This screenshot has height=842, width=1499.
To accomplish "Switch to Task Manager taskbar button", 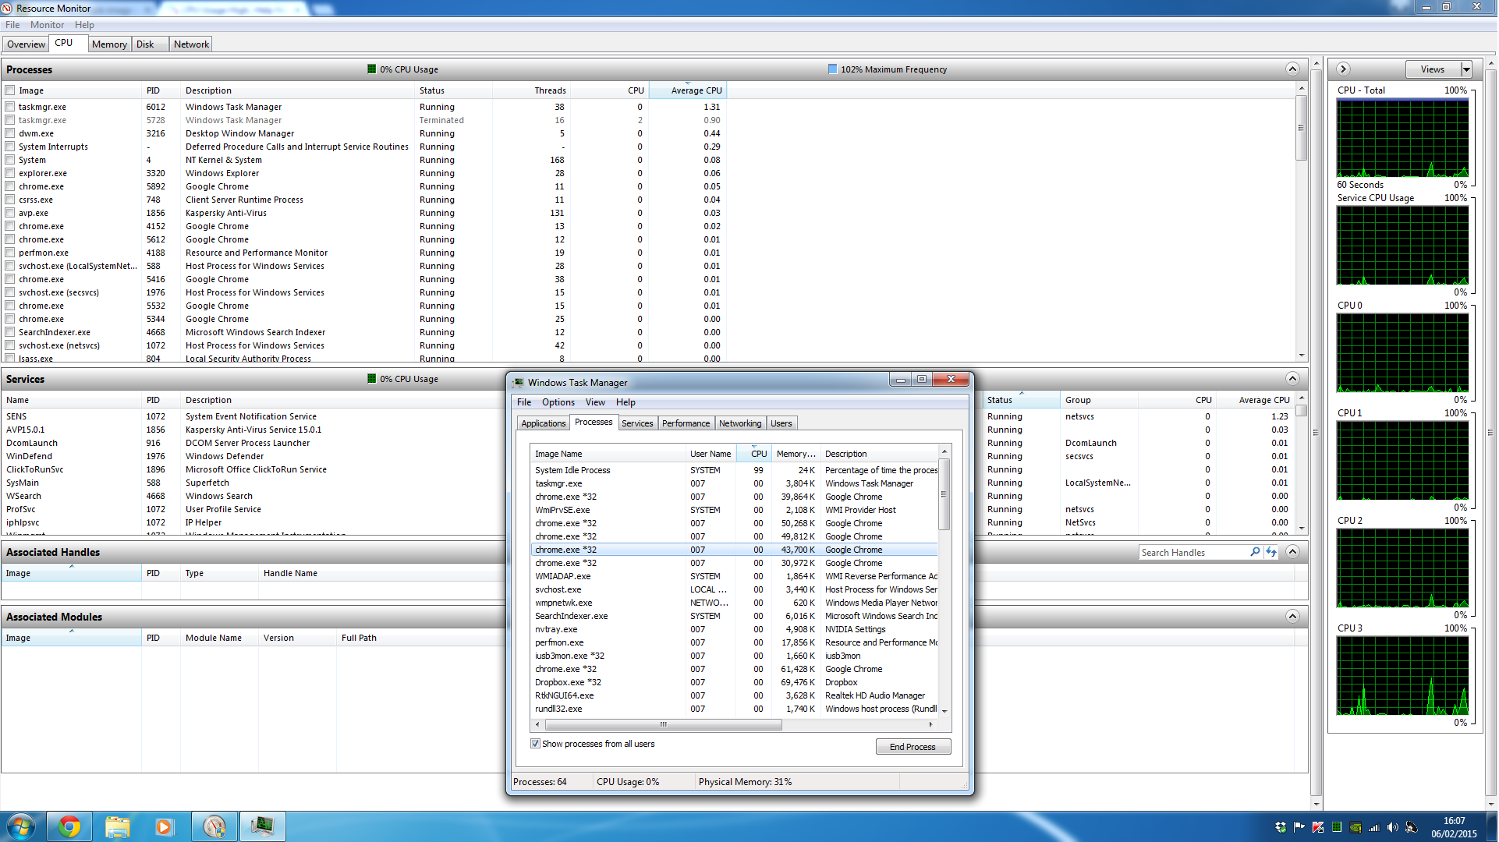I will pyautogui.click(x=262, y=826).
